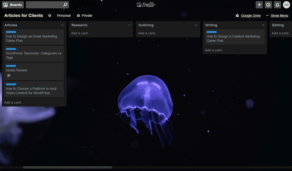
Task: Open the Outlining list options menu
Action: tap(196, 25)
